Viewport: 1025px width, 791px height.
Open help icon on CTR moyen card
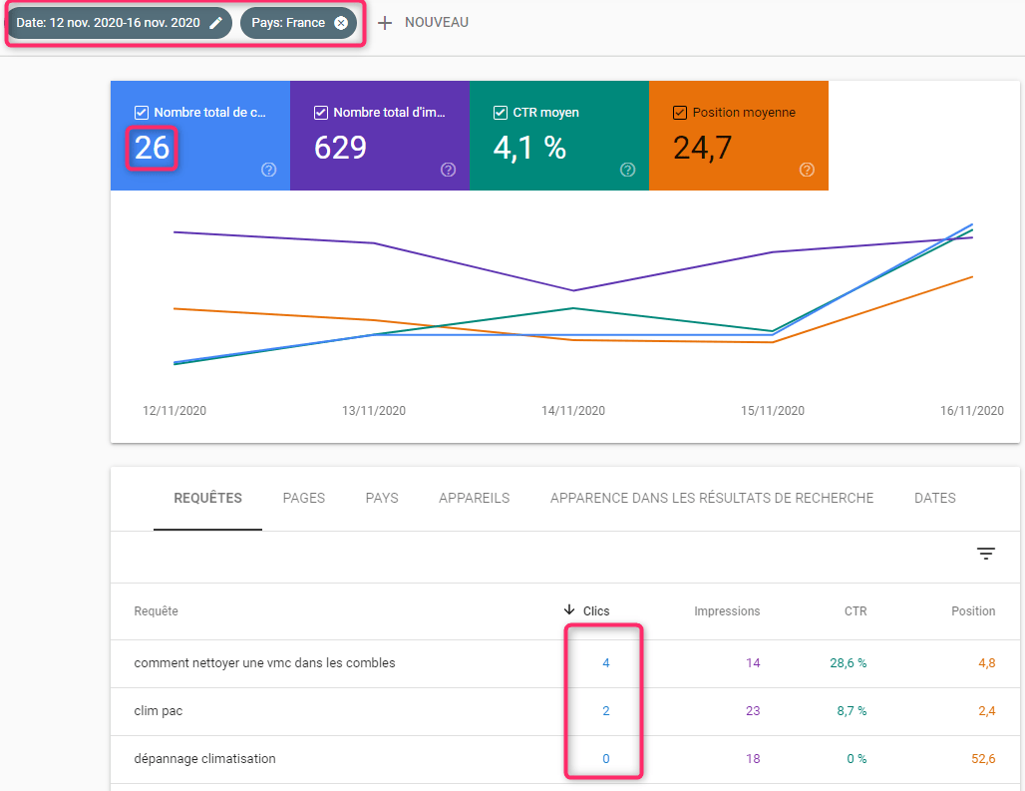pos(627,170)
